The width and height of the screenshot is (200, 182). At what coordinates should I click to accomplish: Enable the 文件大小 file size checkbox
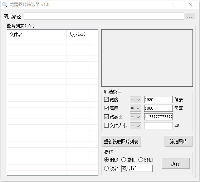click(106, 125)
